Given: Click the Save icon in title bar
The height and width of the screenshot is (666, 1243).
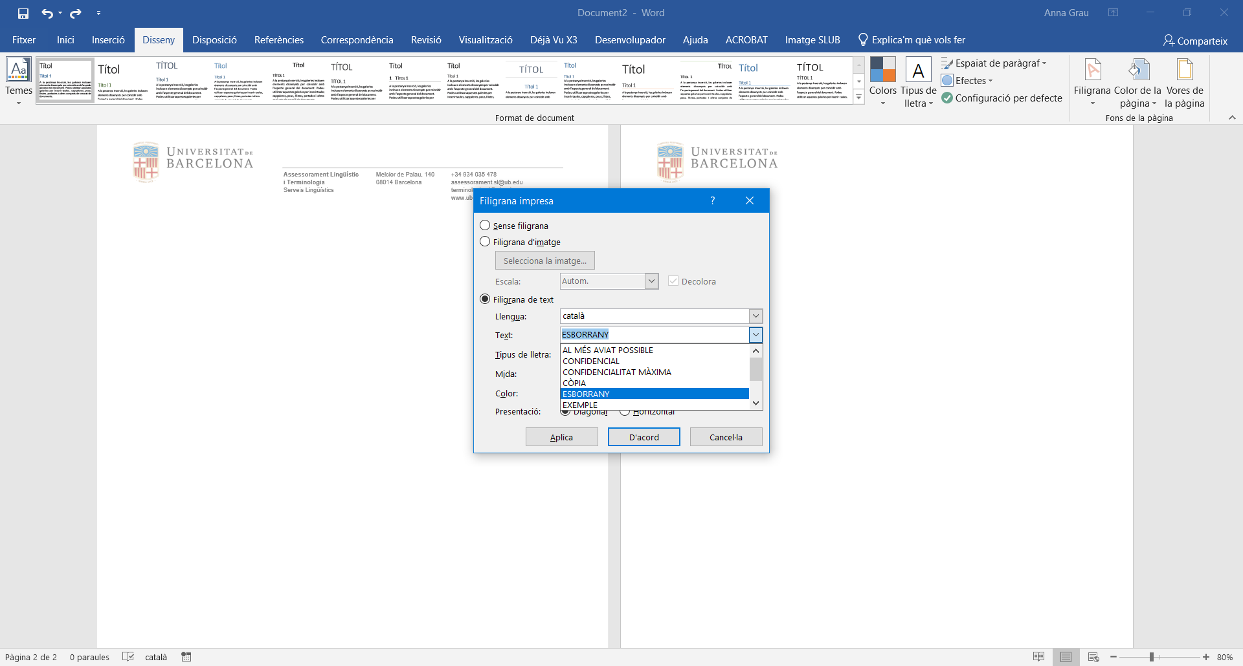Looking at the screenshot, I should tap(23, 13).
